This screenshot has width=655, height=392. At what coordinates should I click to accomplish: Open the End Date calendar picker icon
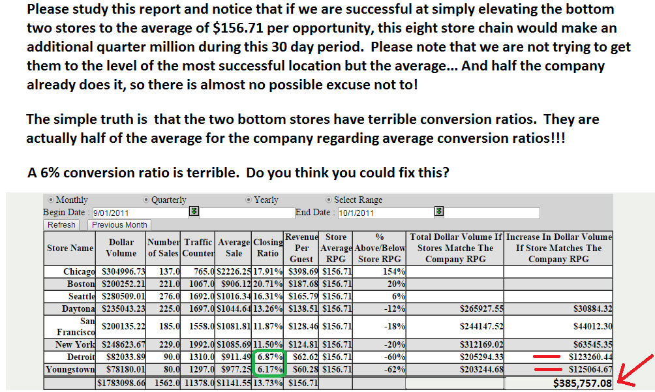coord(438,211)
